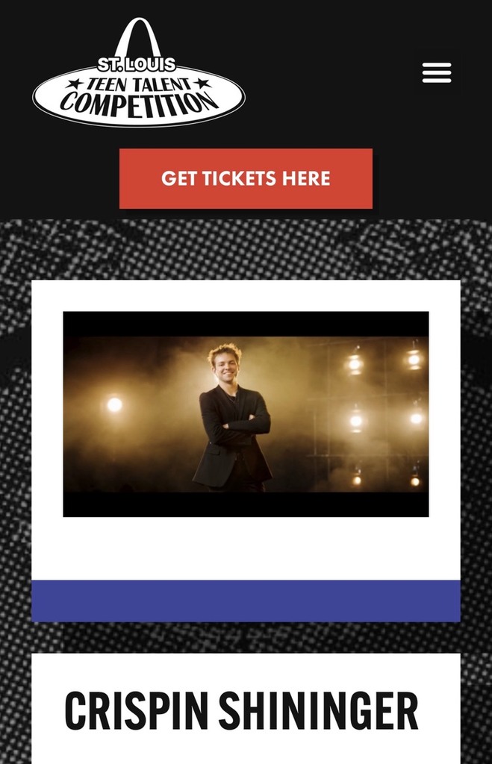Click the top black letterbox bar of the video

(246, 324)
